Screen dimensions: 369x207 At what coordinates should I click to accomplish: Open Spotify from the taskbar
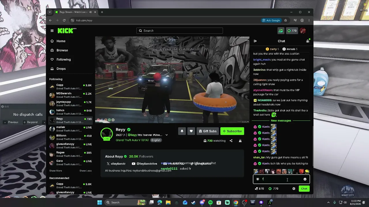click(x=210, y=202)
